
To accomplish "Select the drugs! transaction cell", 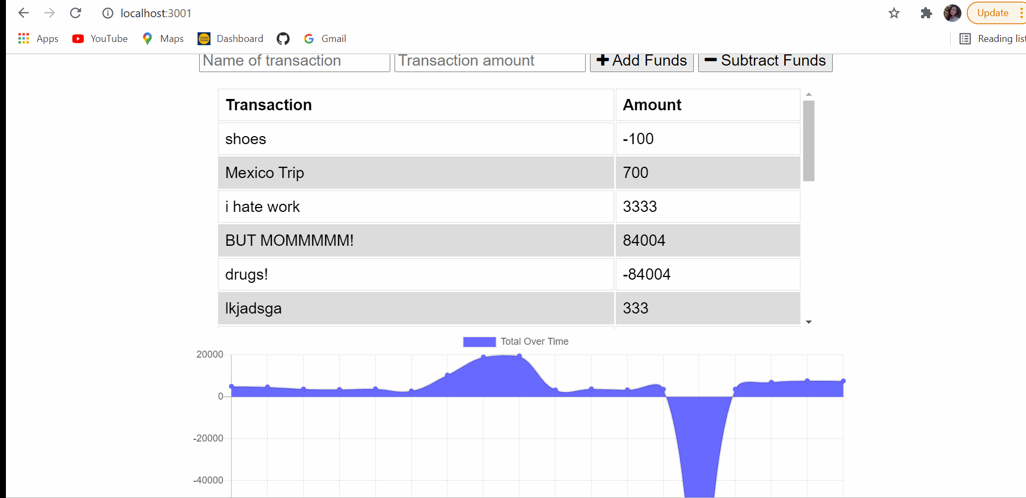I will click(416, 274).
